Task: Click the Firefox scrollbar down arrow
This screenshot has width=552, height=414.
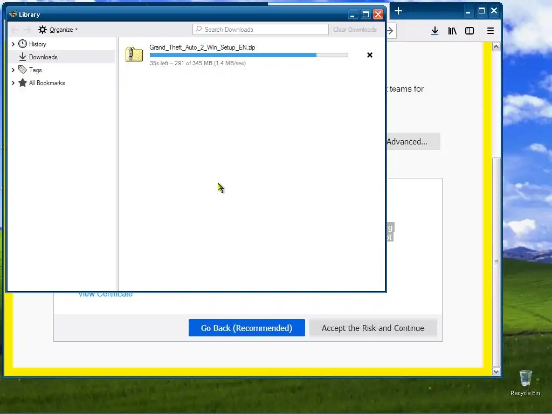Action: click(496, 372)
